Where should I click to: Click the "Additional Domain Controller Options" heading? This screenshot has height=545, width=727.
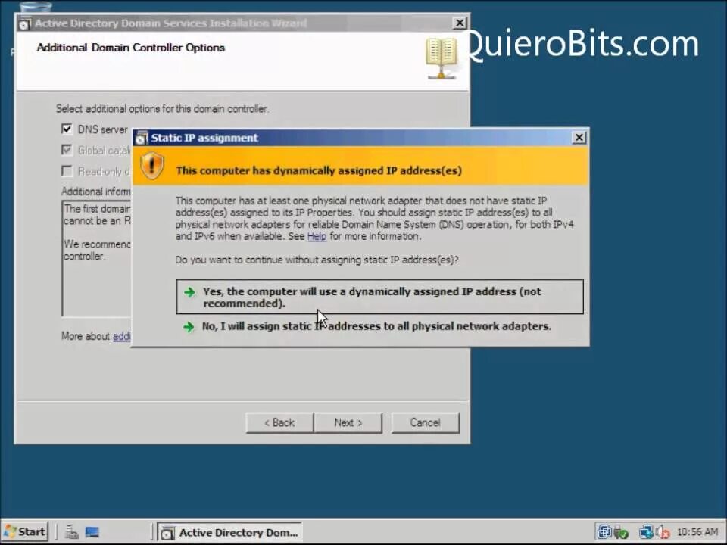pyautogui.click(x=131, y=48)
